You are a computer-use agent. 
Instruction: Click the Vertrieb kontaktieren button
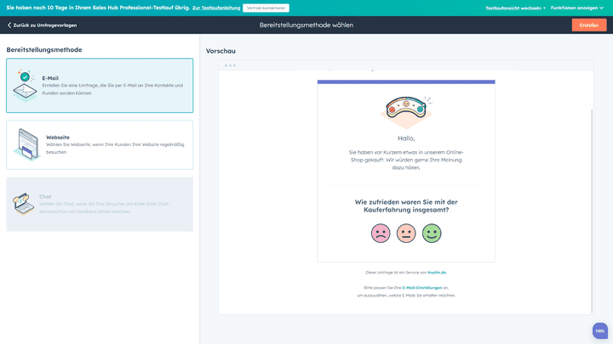pos(266,8)
